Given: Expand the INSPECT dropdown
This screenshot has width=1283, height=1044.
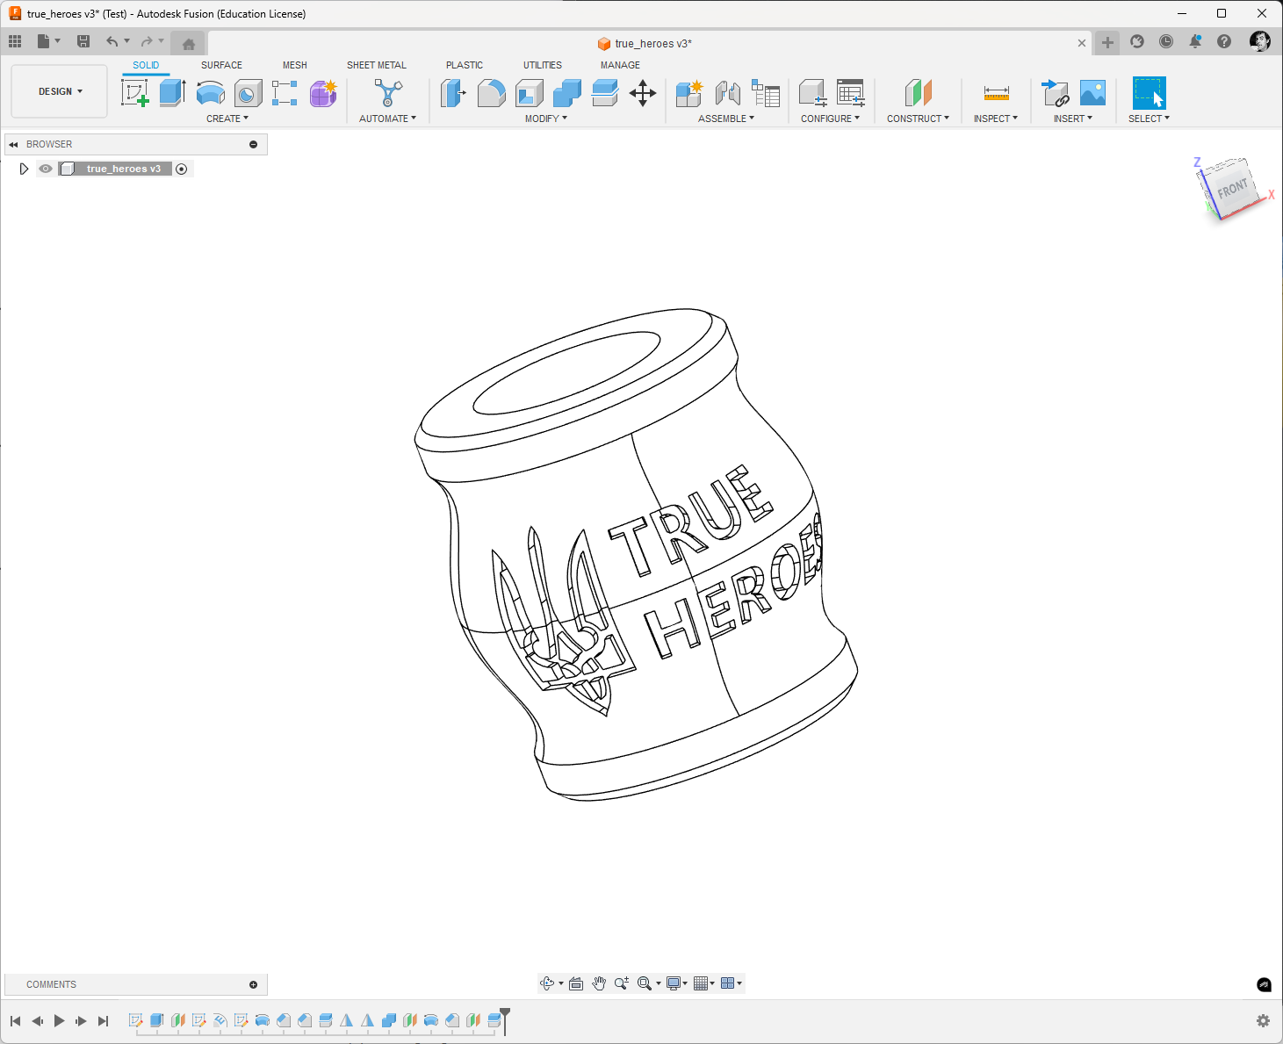Looking at the screenshot, I should [x=996, y=119].
